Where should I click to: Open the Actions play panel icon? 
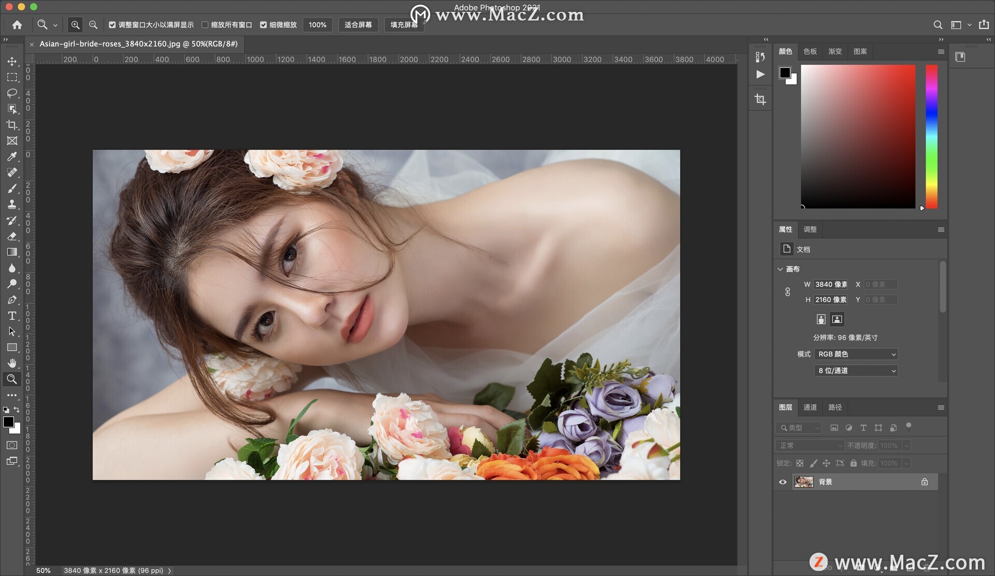(x=760, y=75)
